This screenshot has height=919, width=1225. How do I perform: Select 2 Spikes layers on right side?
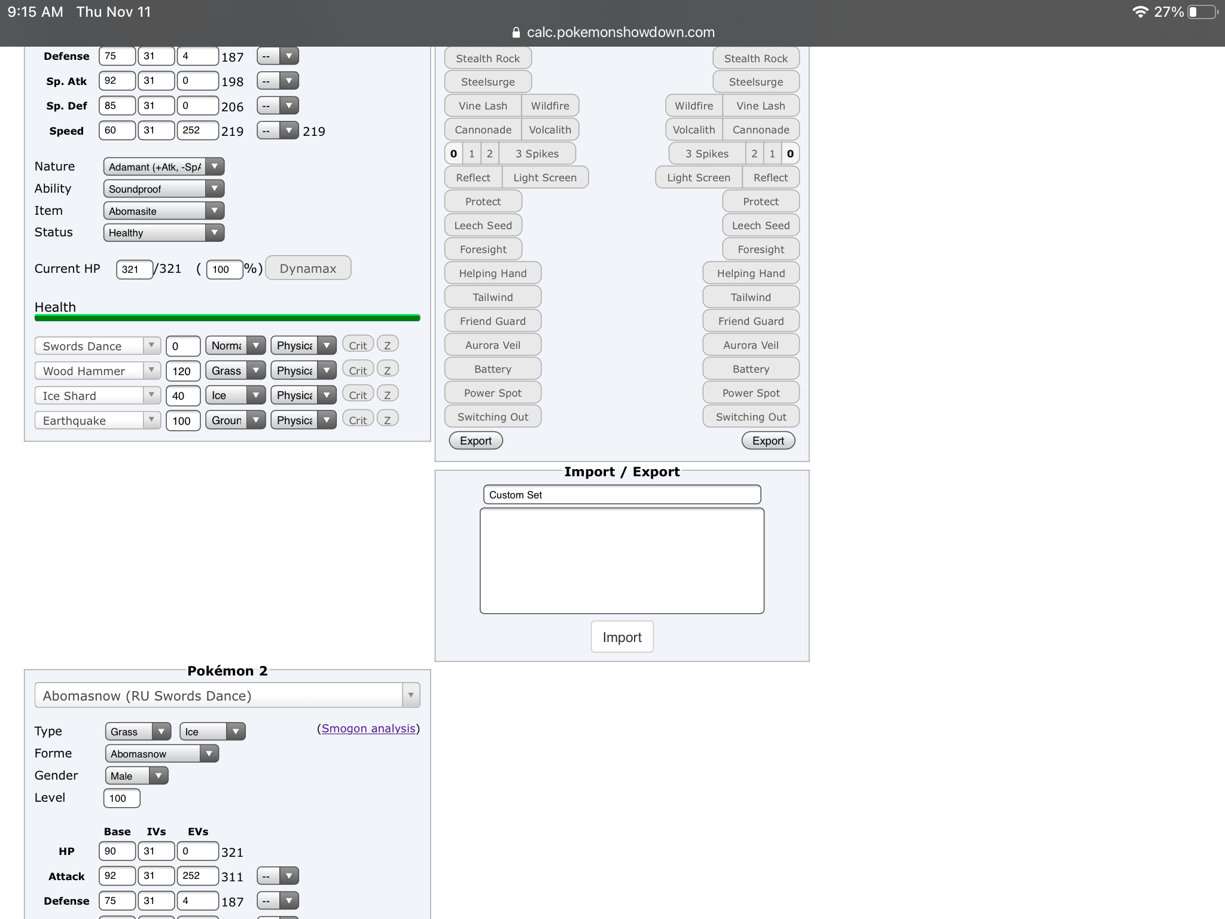[x=754, y=153]
